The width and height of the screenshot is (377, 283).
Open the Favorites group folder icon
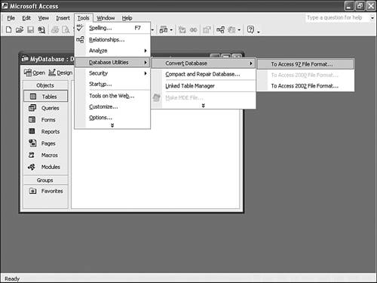pos(32,191)
